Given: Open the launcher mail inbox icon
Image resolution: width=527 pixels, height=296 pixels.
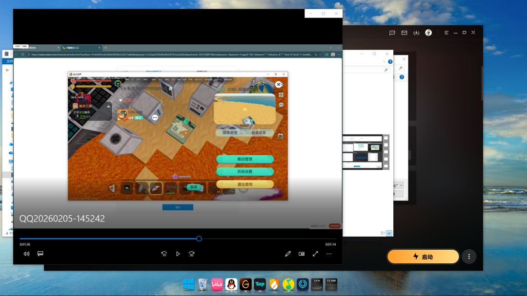Looking at the screenshot, I should click(405, 33).
